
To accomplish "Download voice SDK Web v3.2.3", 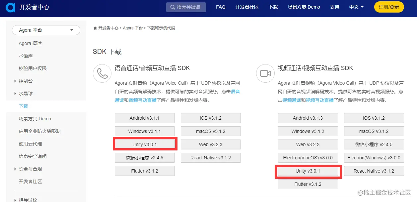I will [x=211, y=144].
